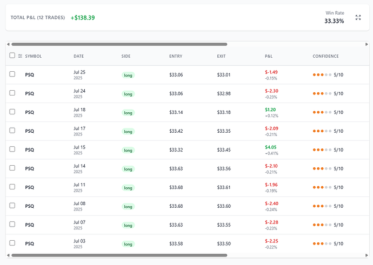The width and height of the screenshot is (373, 265).
Task: Tick the checkbox for the Jul 08 trade
Action: click(x=12, y=206)
